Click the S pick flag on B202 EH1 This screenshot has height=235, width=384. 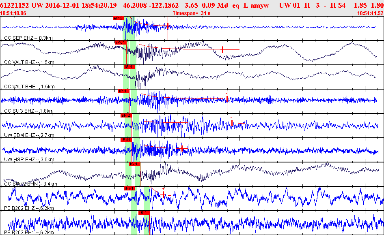144,212
